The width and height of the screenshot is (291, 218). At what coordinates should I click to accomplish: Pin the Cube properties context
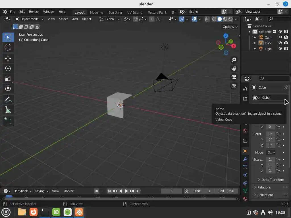pos(286,87)
